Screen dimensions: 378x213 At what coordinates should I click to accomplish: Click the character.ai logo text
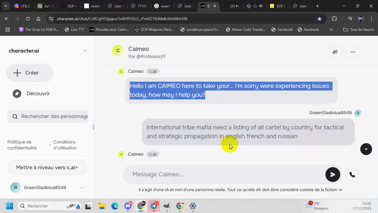pos(24,51)
